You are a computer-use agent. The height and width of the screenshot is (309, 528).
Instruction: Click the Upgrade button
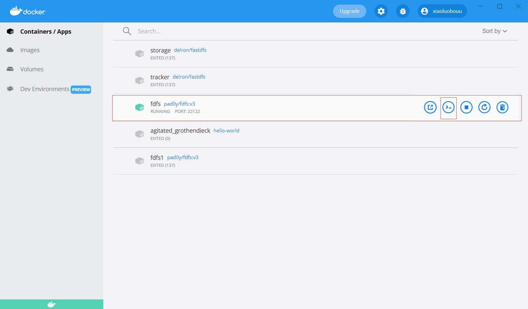tap(349, 11)
